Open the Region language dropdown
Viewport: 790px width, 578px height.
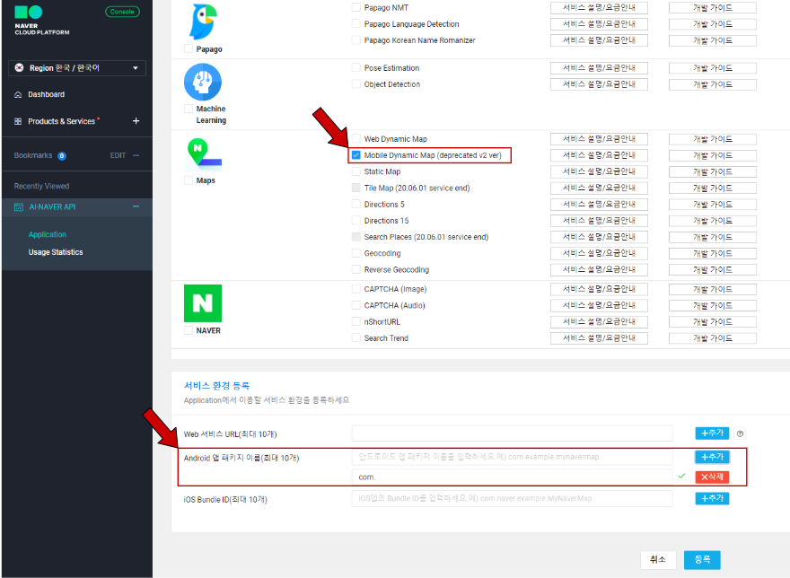point(77,68)
